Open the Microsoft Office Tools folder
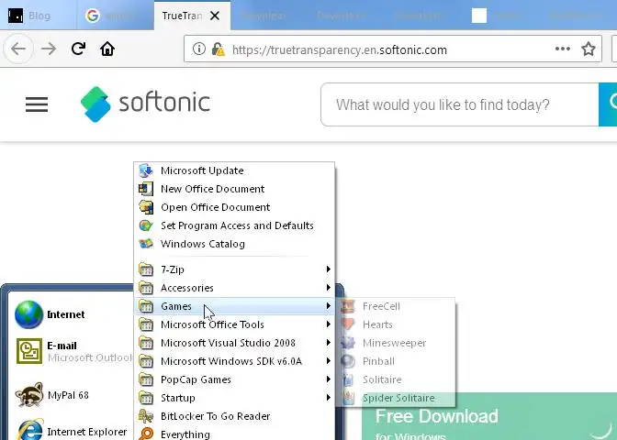Viewport: 617px width, 440px height. [234, 324]
